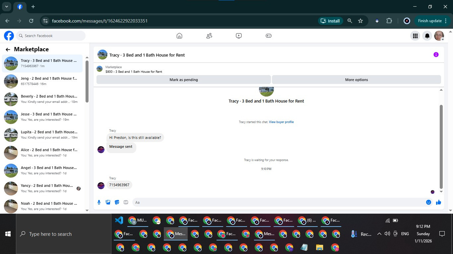Send a voice clip with microphone icon
The height and width of the screenshot is (254, 453).
[x=99, y=202]
